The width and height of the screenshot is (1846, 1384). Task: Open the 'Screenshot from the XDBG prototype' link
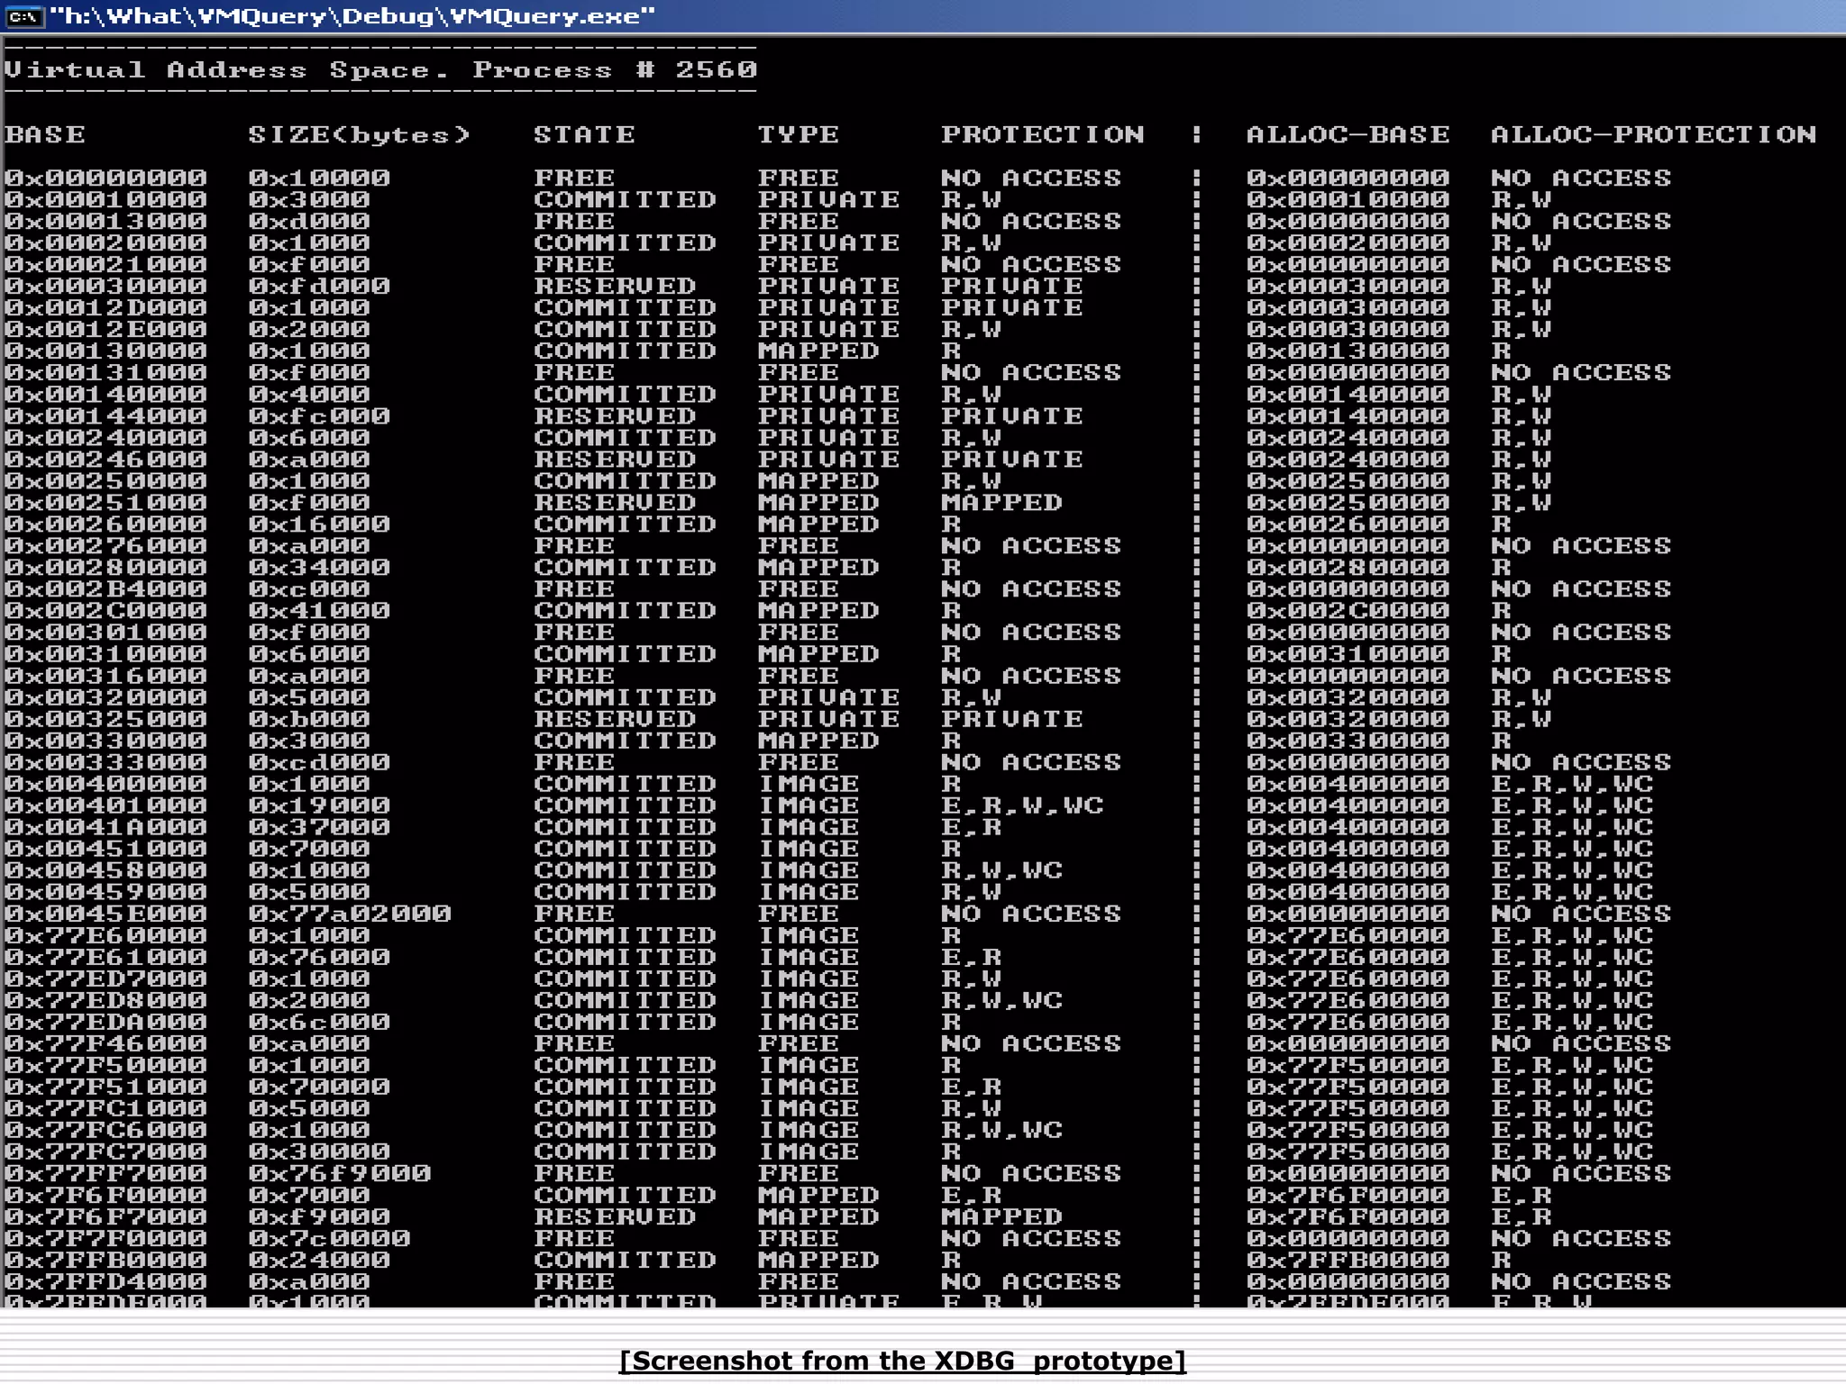click(902, 1361)
